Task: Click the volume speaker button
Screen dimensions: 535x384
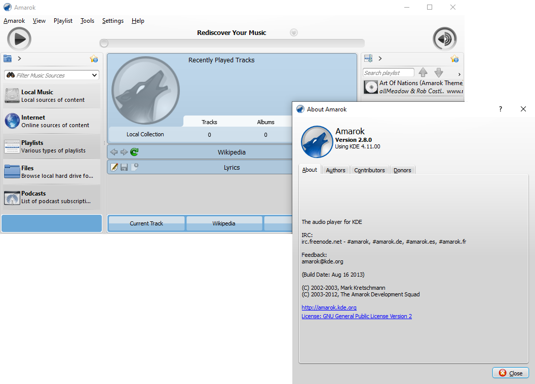Action: click(x=445, y=39)
